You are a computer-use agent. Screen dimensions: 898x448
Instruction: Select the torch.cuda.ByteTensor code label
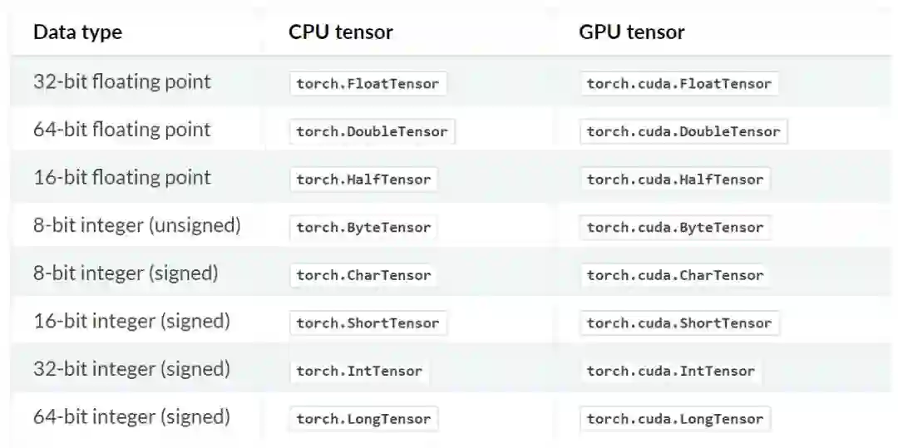click(x=674, y=228)
